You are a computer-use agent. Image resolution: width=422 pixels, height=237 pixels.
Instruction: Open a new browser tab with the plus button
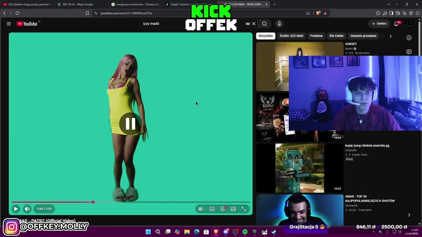[x=275, y=4]
